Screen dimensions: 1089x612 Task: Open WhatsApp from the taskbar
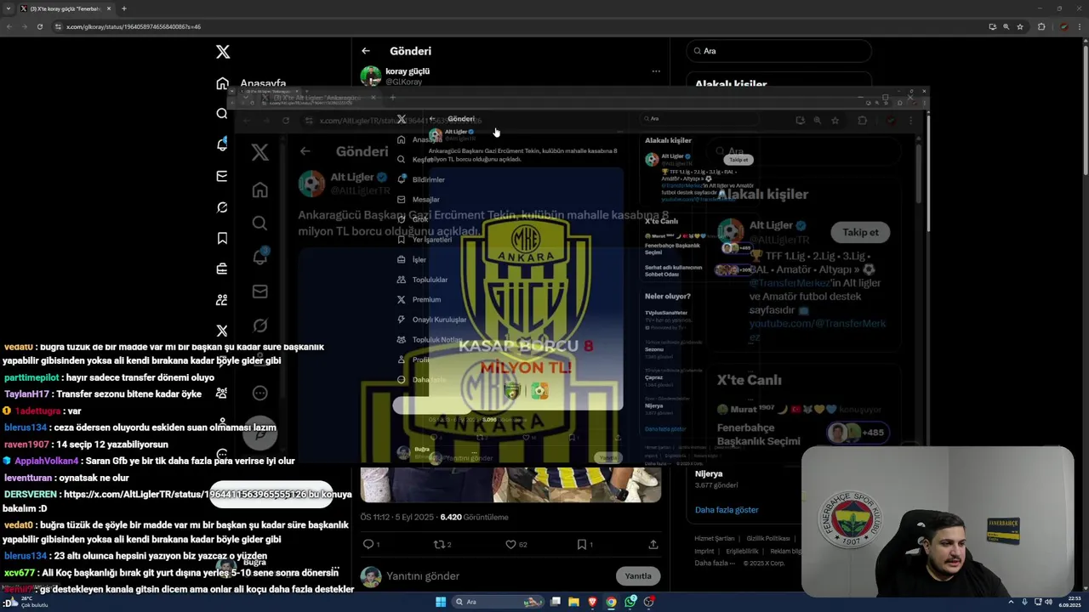pyautogui.click(x=630, y=602)
